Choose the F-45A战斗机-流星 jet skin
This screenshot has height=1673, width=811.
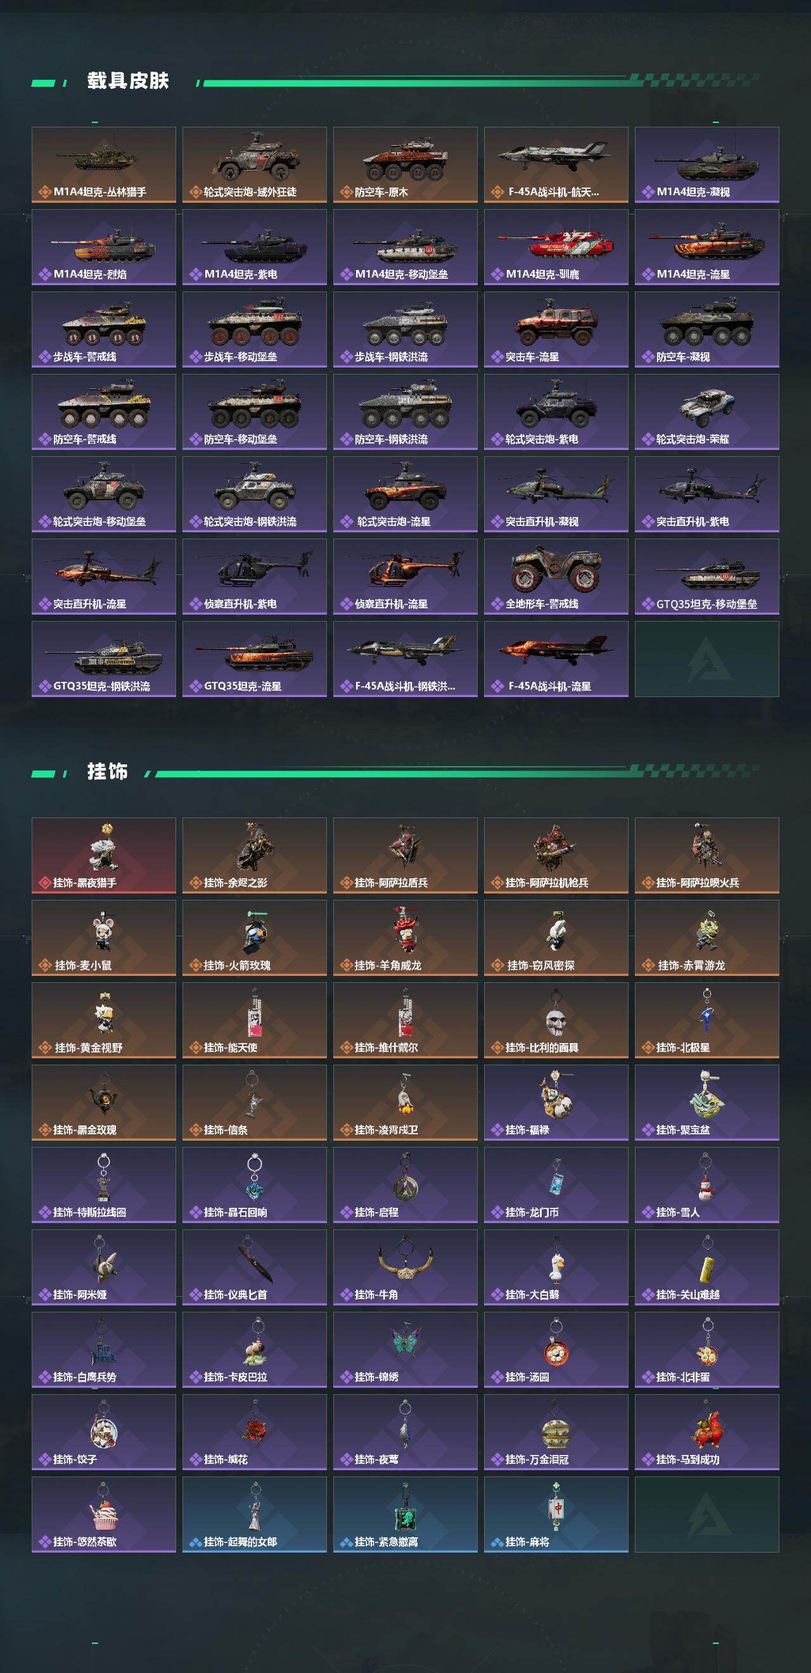pos(556,658)
